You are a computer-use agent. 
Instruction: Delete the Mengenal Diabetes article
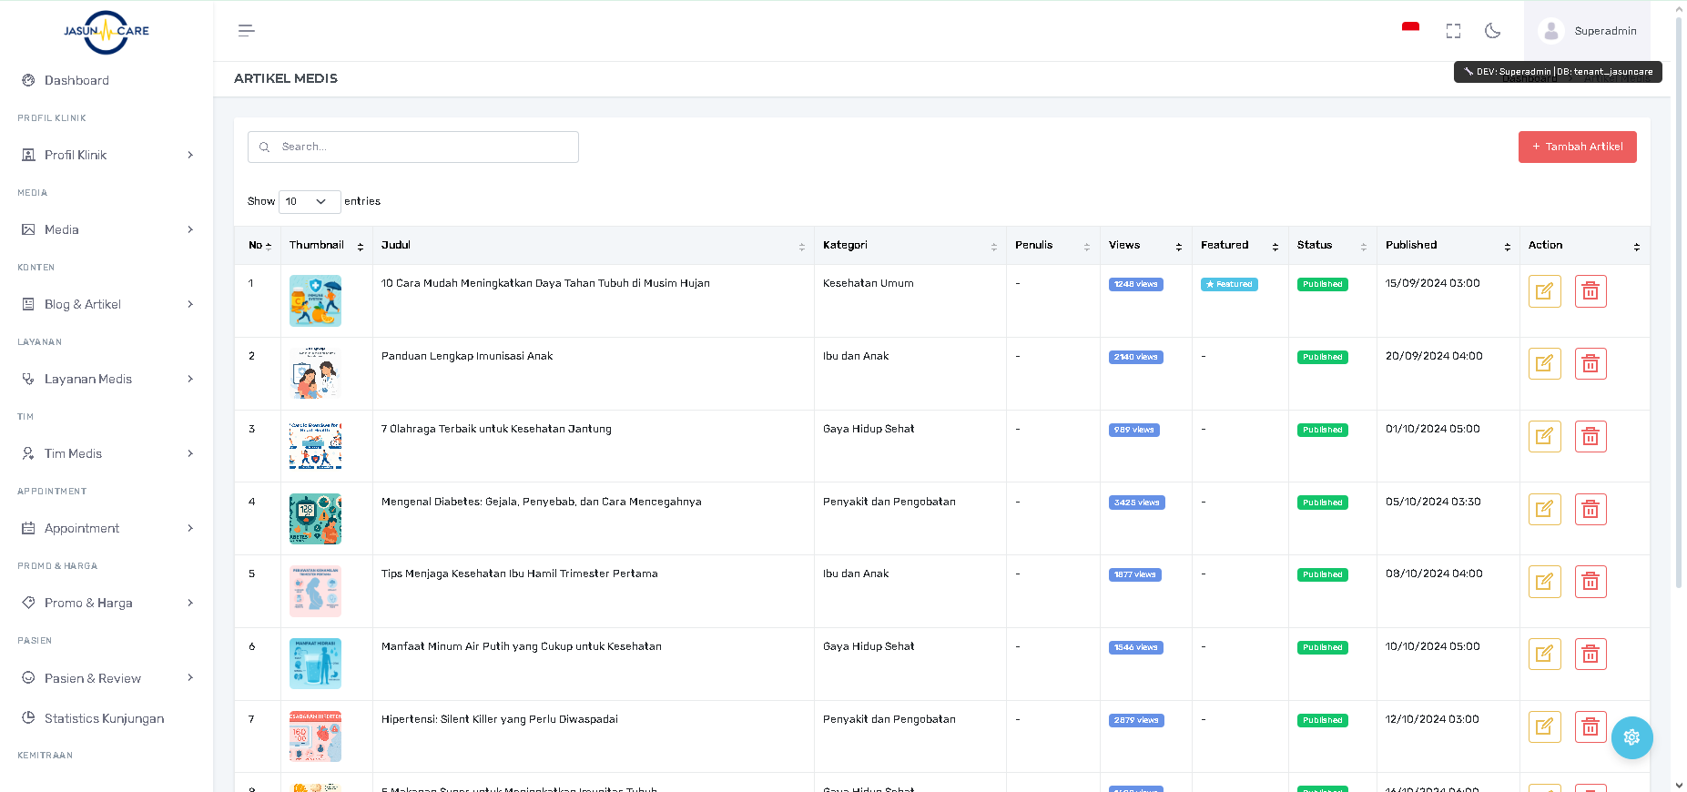point(1590,510)
